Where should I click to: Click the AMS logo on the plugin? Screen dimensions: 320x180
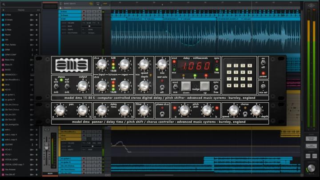[x=72, y=65]
